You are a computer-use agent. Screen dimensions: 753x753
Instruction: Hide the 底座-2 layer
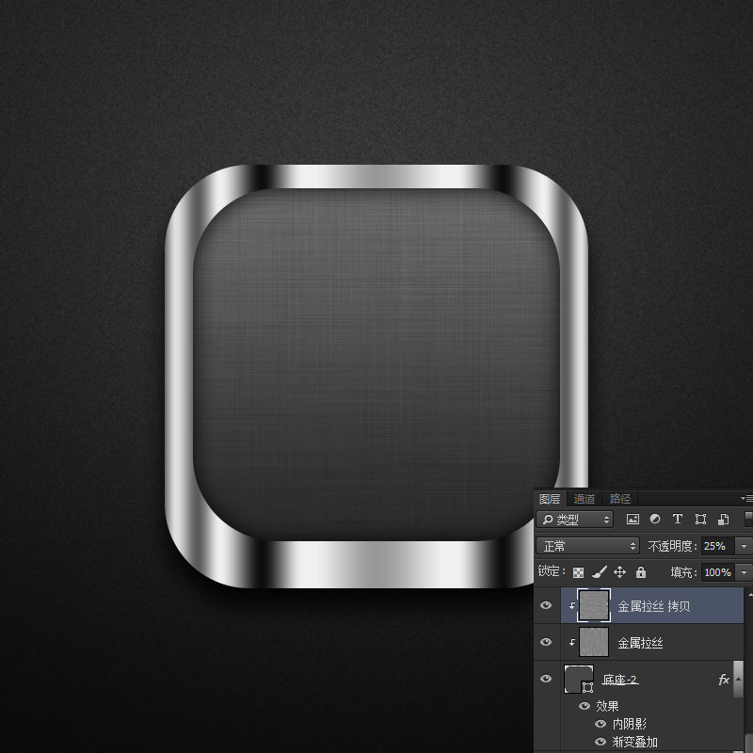pos(546,679)
